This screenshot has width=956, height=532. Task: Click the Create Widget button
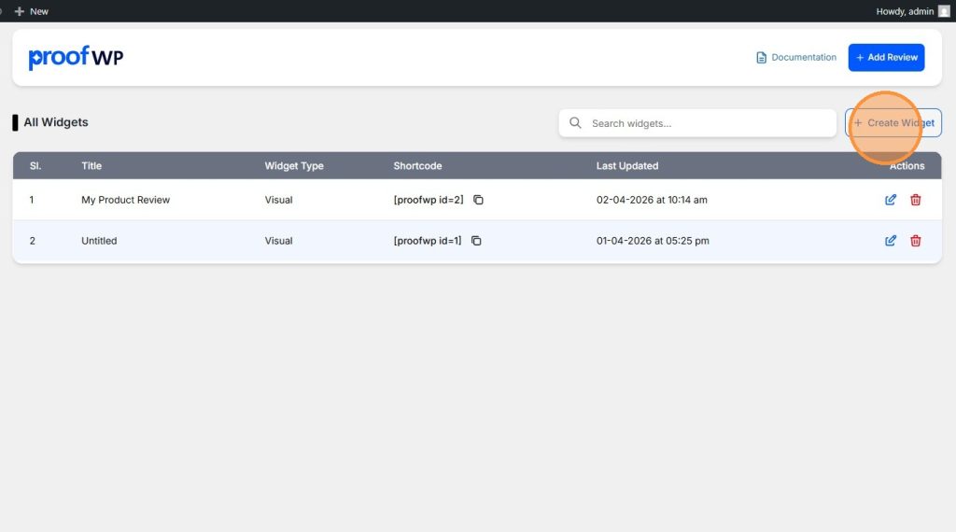(893, 123)
